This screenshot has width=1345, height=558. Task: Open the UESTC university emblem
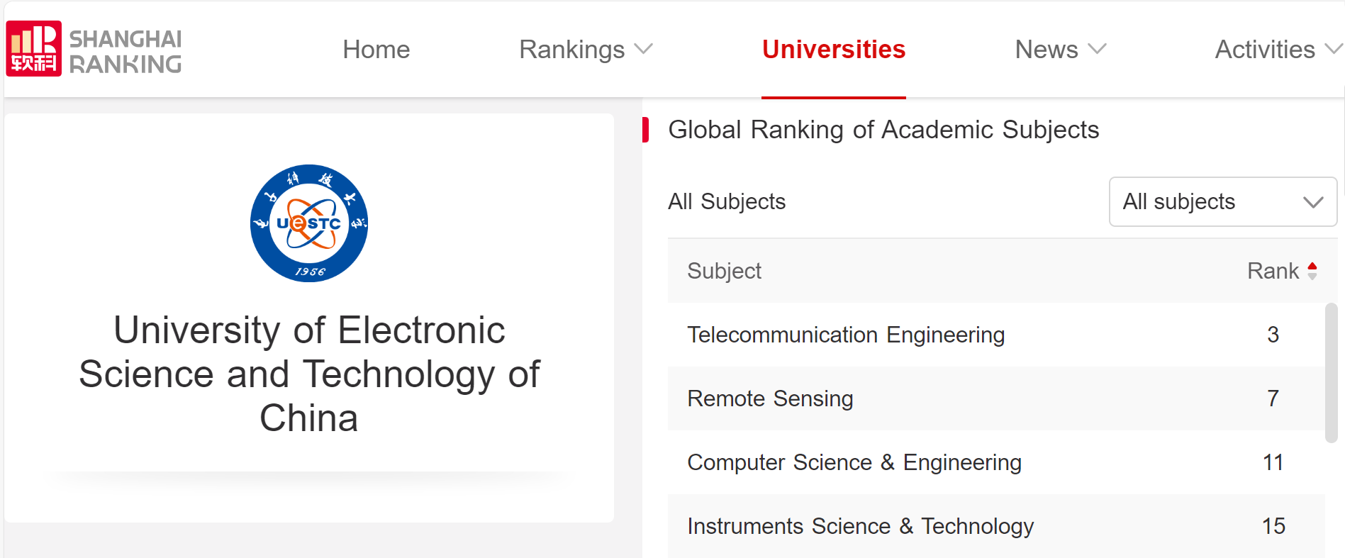[309, 223]
